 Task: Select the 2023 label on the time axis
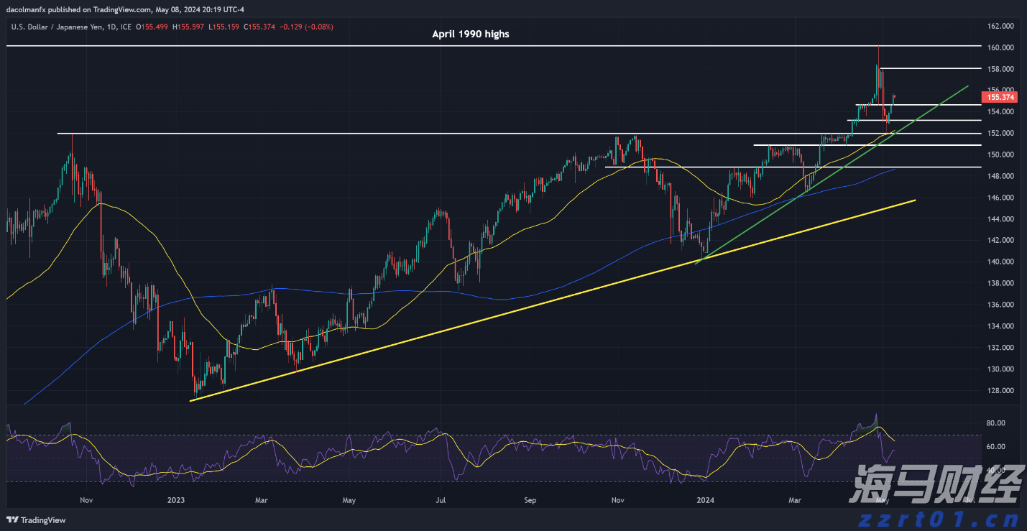click(176, 499)
